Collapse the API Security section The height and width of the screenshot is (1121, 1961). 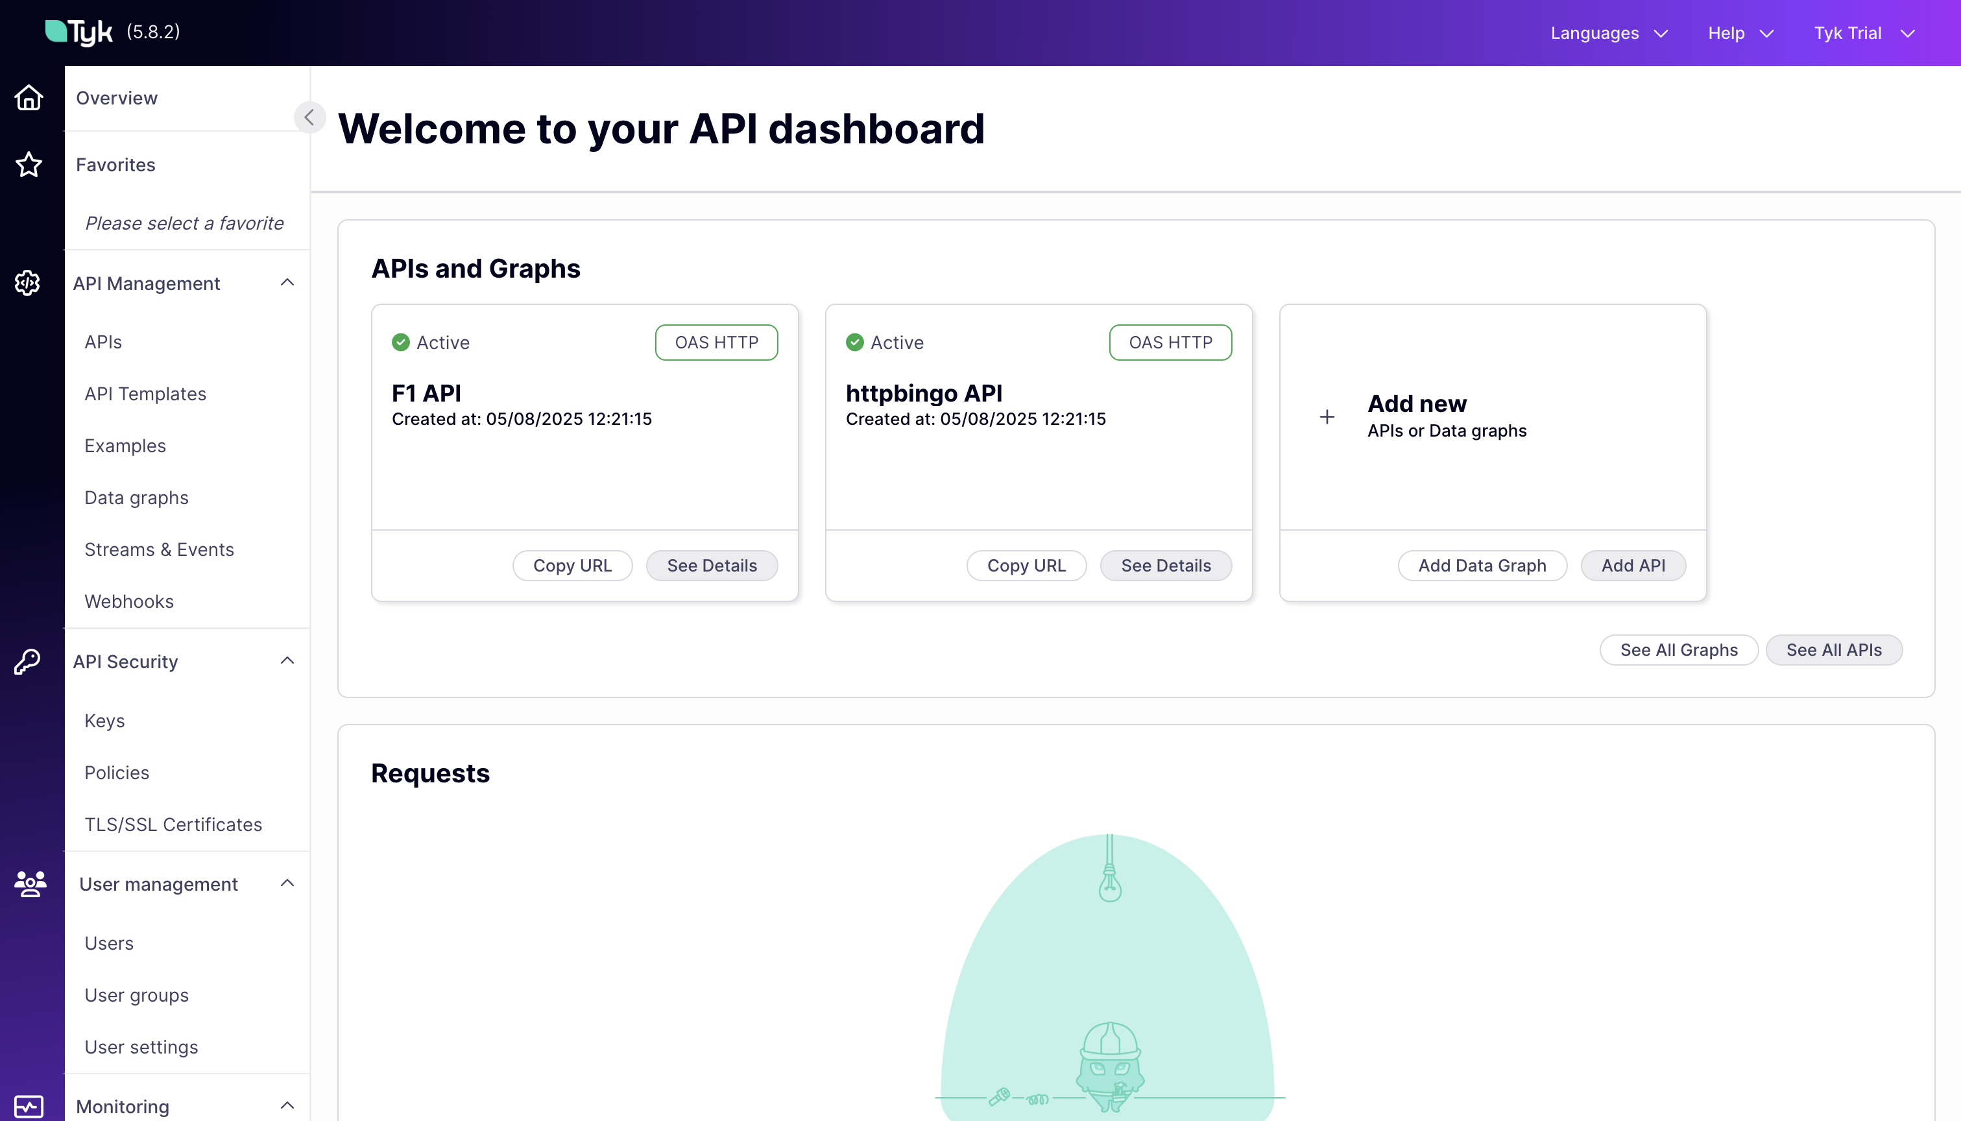point(287,660)
